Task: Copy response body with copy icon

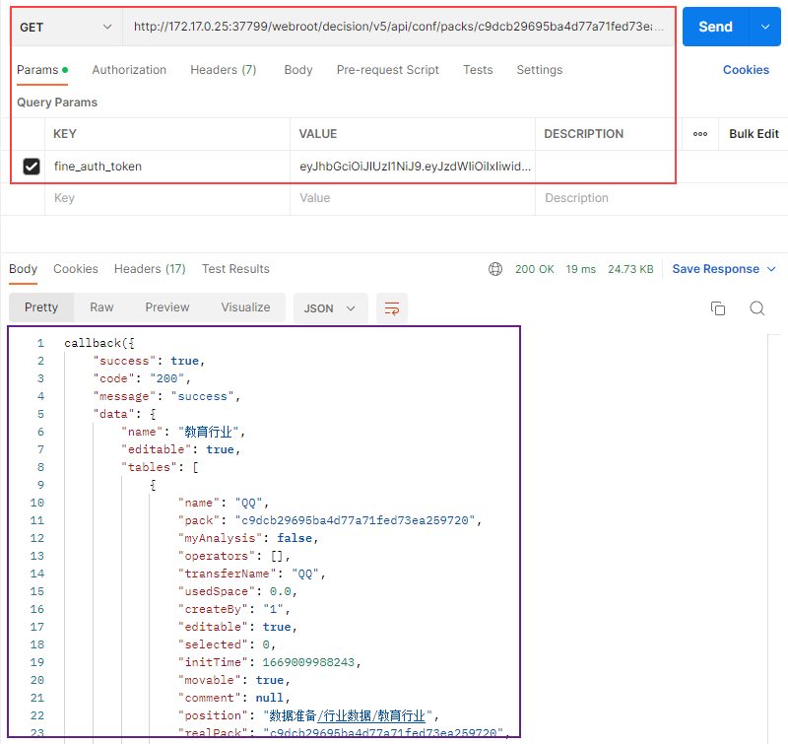Action: pyautogui.click(x=718, y=308)
